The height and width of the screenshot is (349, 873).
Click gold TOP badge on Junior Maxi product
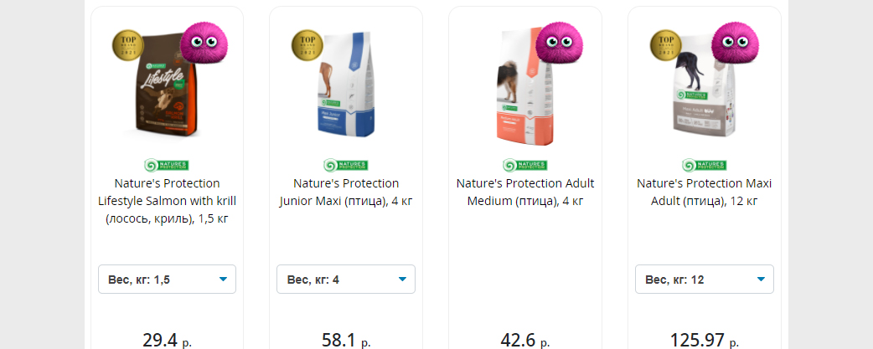[x=308, y=46]
